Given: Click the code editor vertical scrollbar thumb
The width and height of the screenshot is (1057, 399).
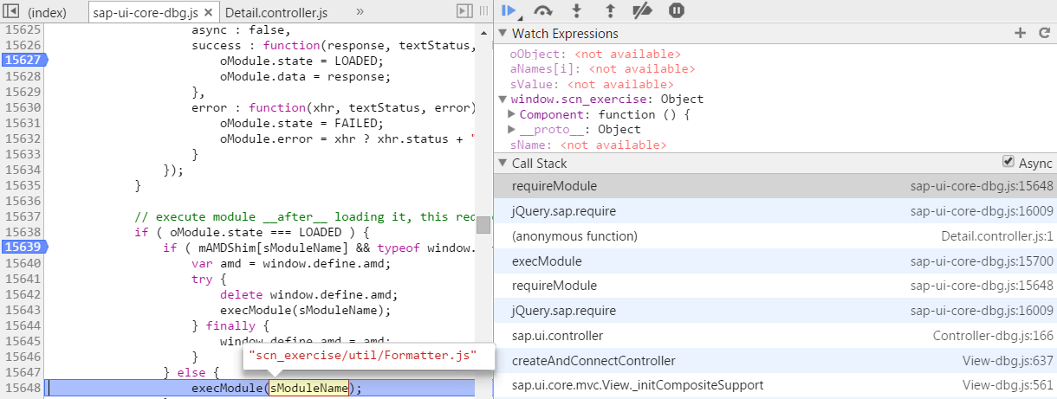Looking at the screenshot, I should (x=483, y=224).
